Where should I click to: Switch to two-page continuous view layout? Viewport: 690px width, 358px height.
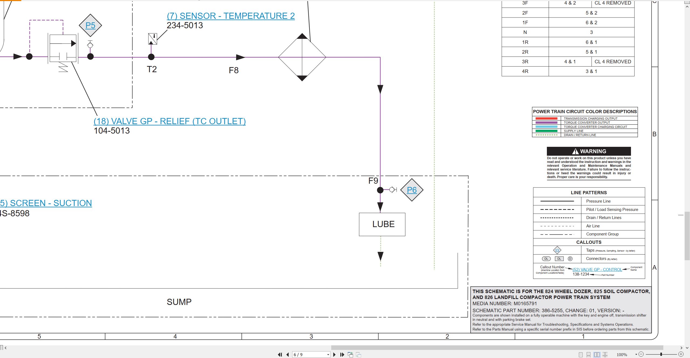pos(605,354)
